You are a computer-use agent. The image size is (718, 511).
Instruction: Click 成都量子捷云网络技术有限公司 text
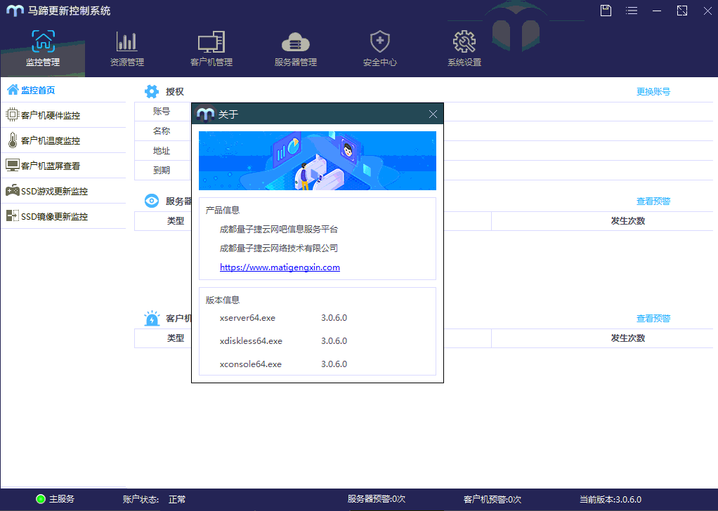click(279, 248)
